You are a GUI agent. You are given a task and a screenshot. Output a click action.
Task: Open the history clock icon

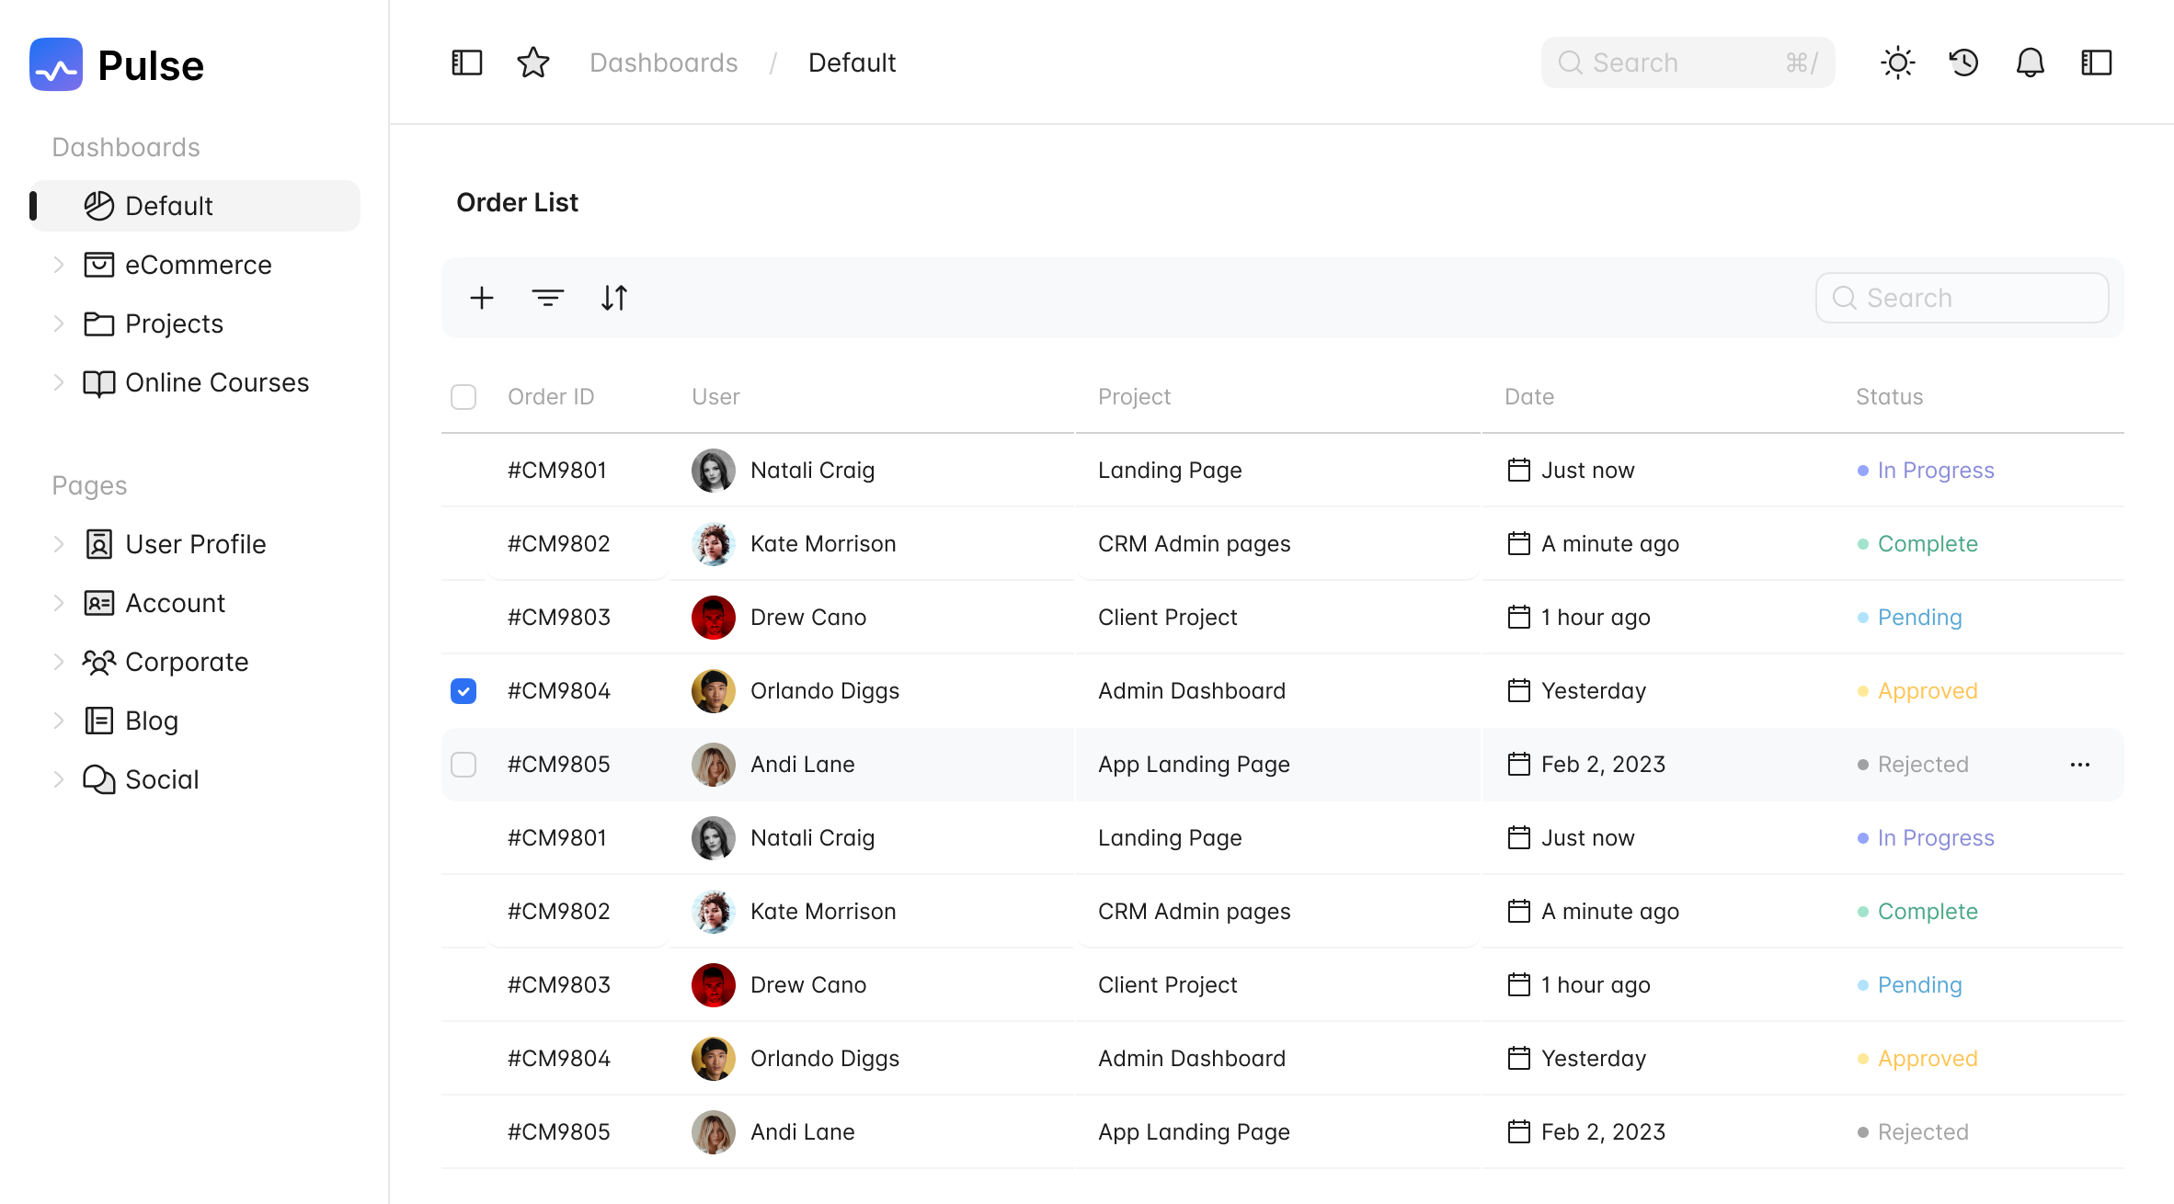pos(1963,62)
